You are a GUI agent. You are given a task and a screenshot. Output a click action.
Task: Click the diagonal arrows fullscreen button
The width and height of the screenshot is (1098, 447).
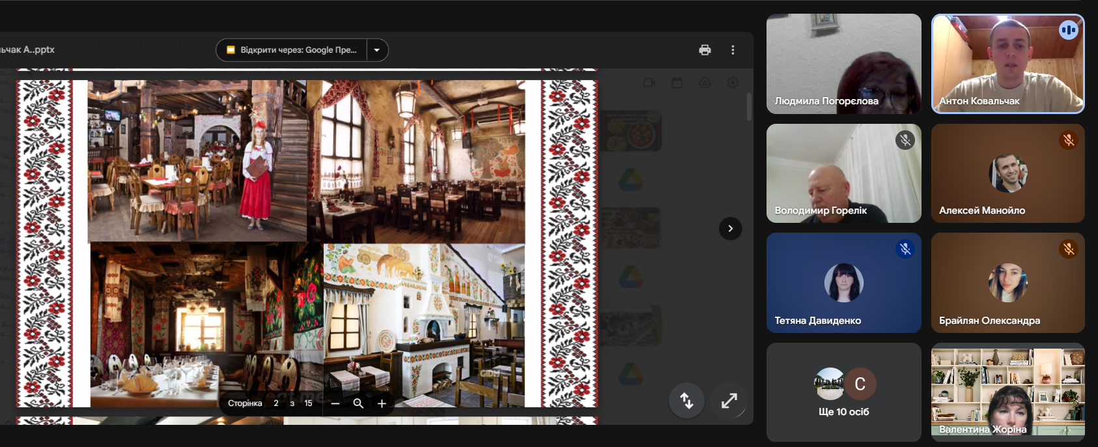click(x=729, y=401)
